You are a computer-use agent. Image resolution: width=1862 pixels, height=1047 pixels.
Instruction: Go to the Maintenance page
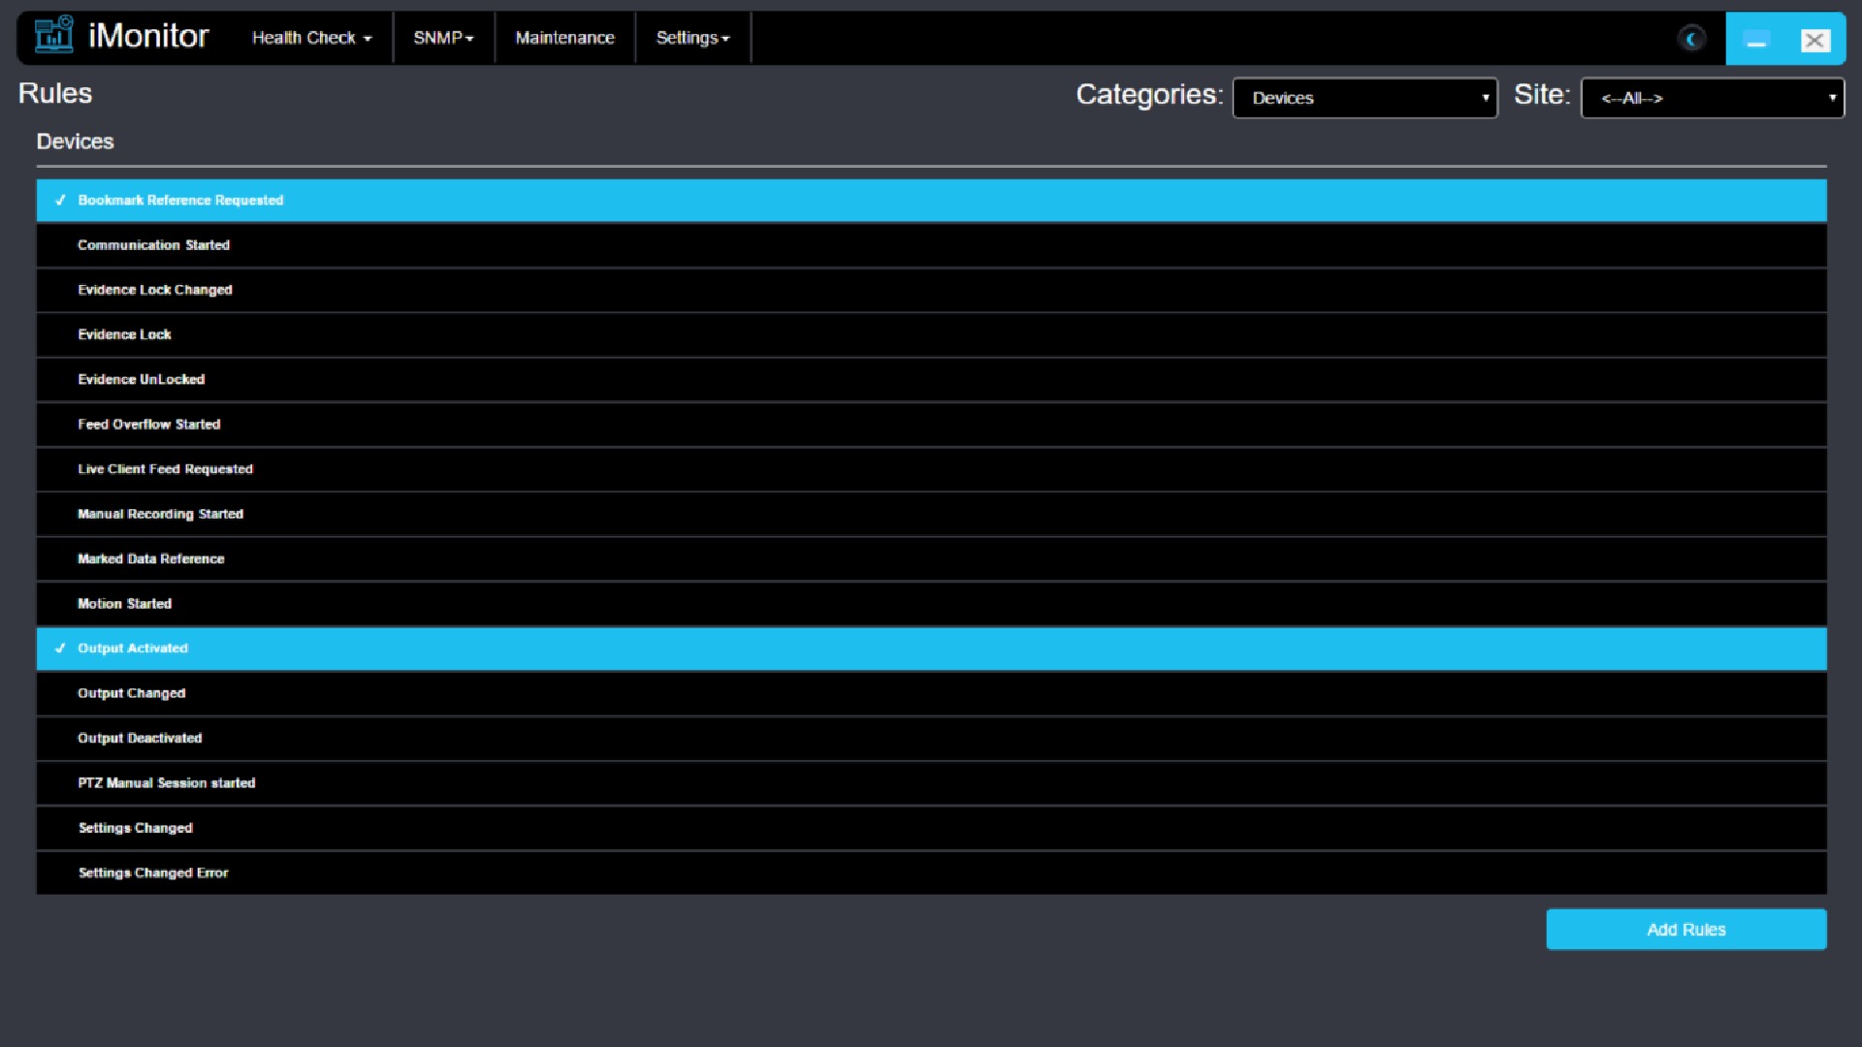(564, 38)
